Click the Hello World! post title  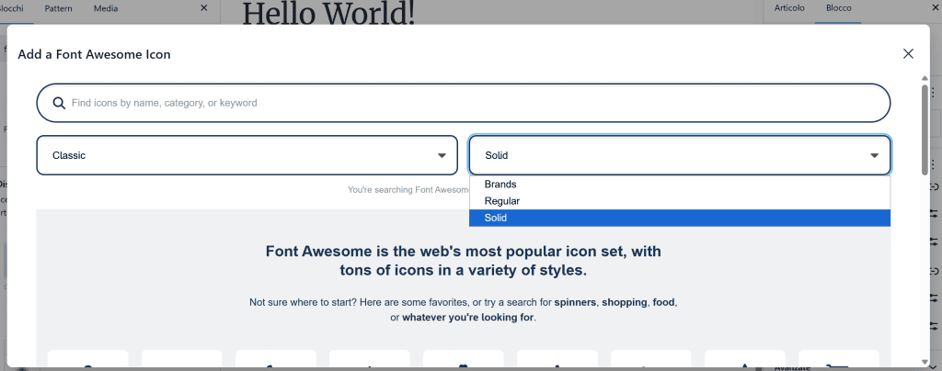(328, 12)
